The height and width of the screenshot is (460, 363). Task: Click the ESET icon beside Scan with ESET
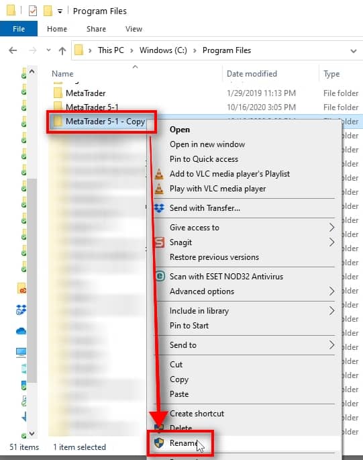[160, 276]
